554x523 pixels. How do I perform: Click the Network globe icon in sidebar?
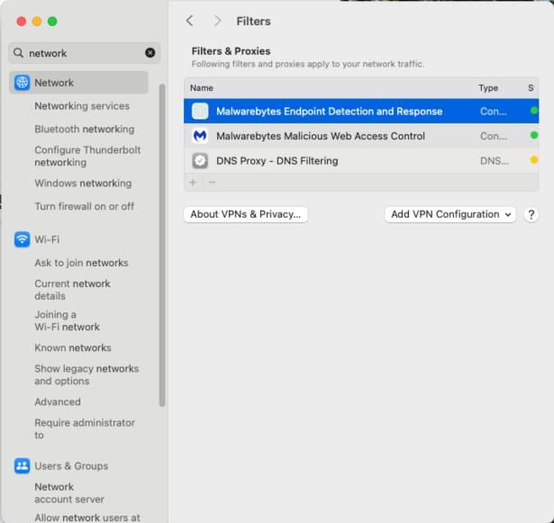click(x=22, y=82)
